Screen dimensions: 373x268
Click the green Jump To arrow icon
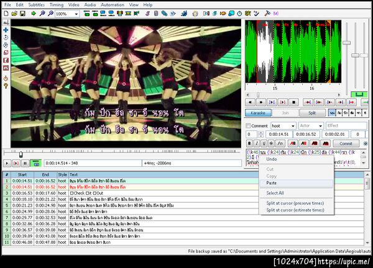coord(34,14)
